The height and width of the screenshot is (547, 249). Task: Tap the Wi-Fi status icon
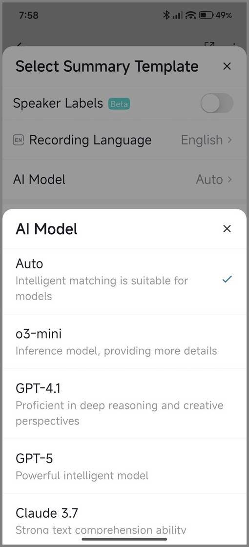tap(191, 15)
